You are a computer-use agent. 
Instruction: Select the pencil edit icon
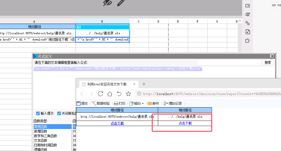[121, 3]
